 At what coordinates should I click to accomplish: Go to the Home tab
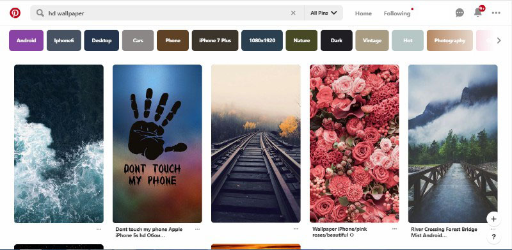click(364, 13)
